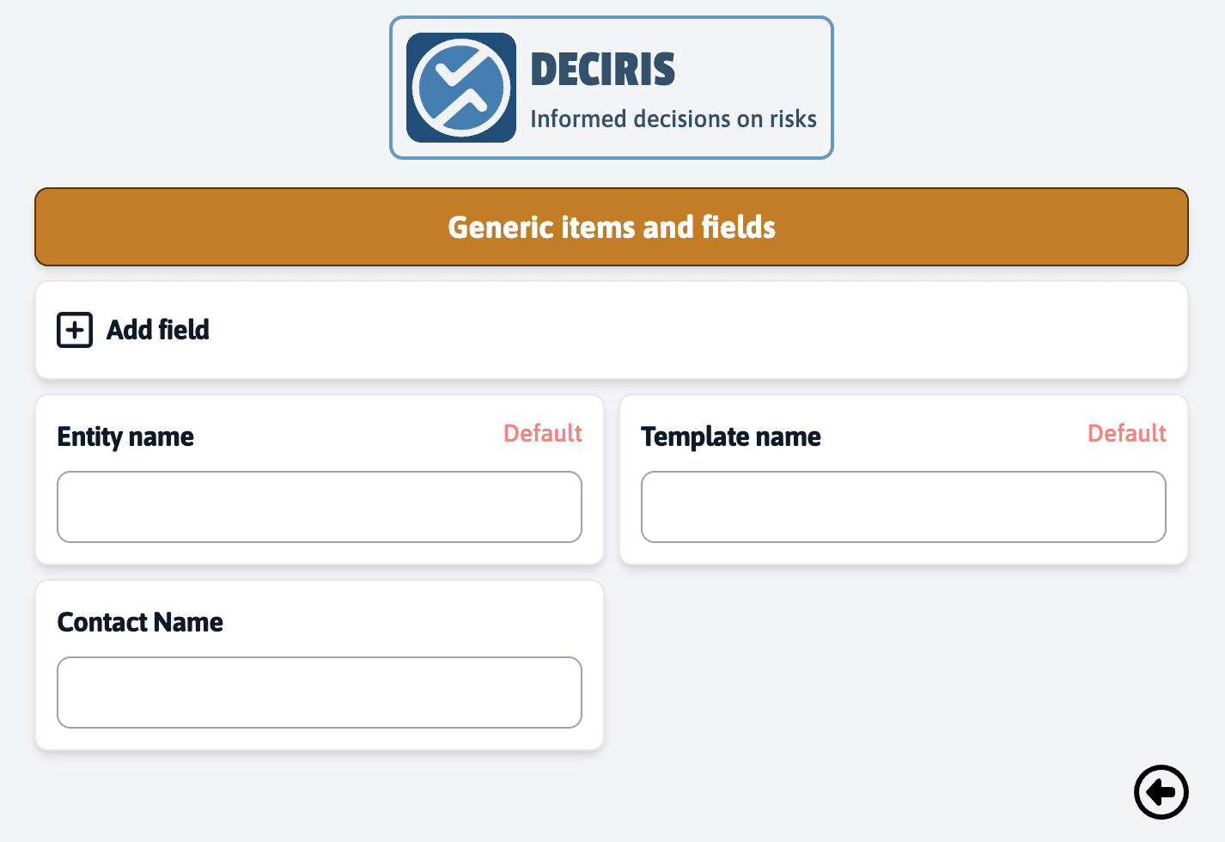This screenshot has width=1225, height=842.
Task: Toggle Default on the Template name field
Action: [1126, 433]
